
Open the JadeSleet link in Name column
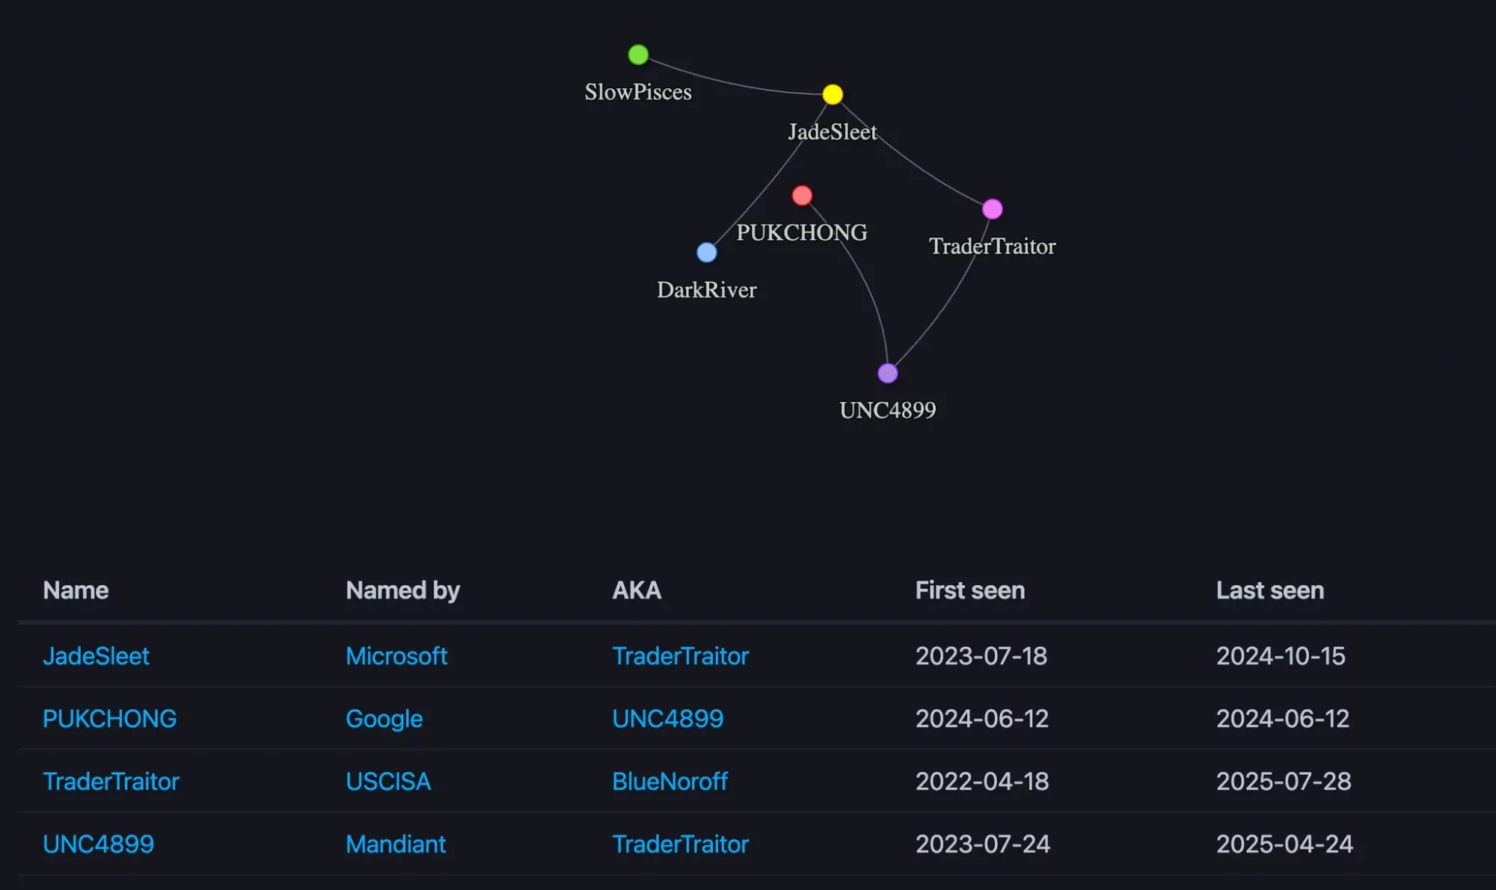point(96,656)
